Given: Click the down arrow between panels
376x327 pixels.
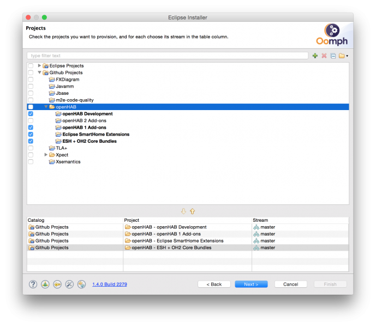Looking at the screenshot, I should 183,211.
